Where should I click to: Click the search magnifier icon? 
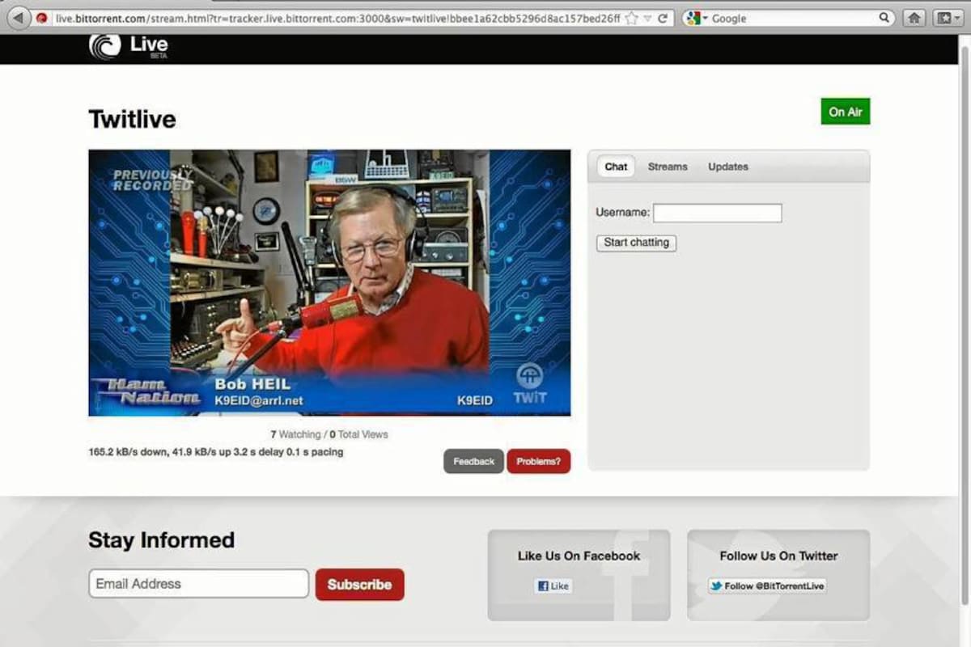884,18
